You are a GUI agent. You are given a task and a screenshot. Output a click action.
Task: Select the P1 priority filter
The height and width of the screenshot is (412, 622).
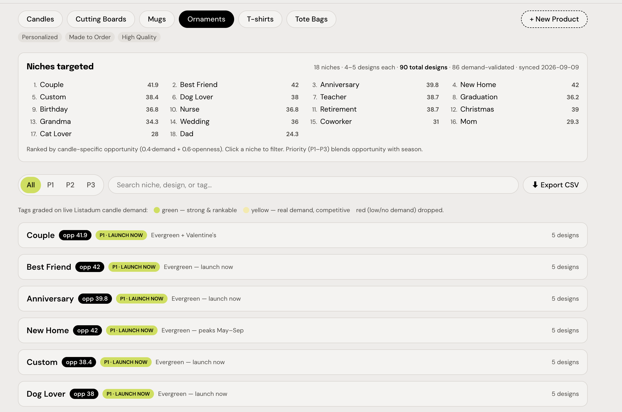click(50, 185)
